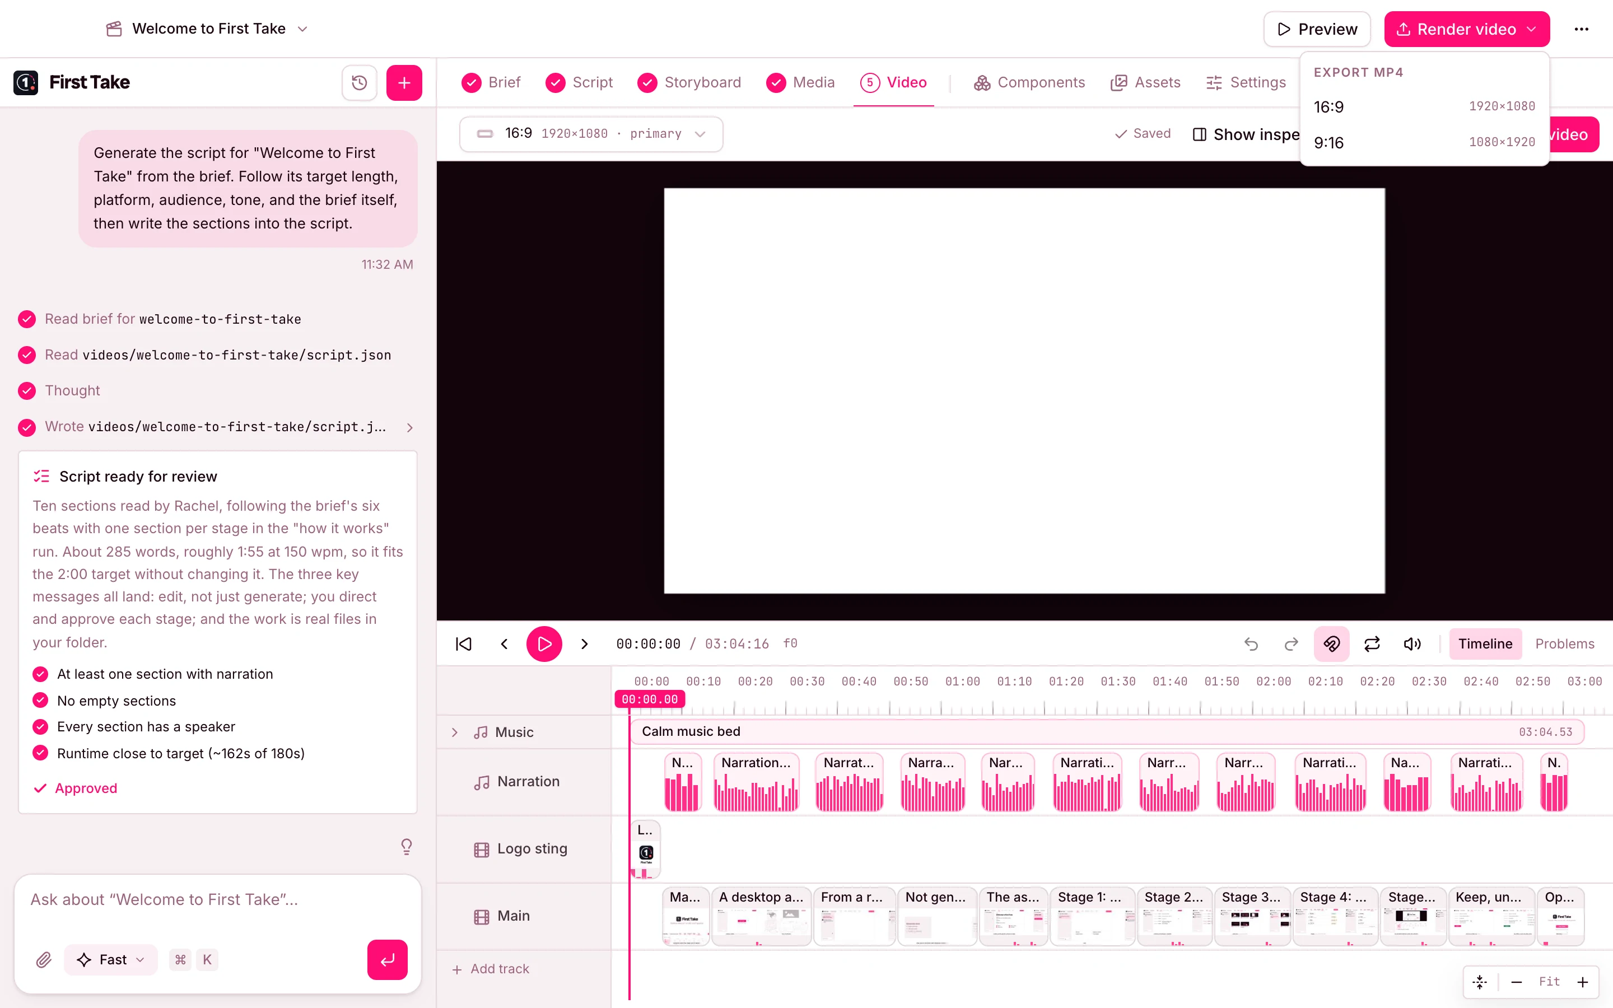1613x1008 pixels.
Task: Undo the last timeline edit
Action: [x=1251, y=643]
